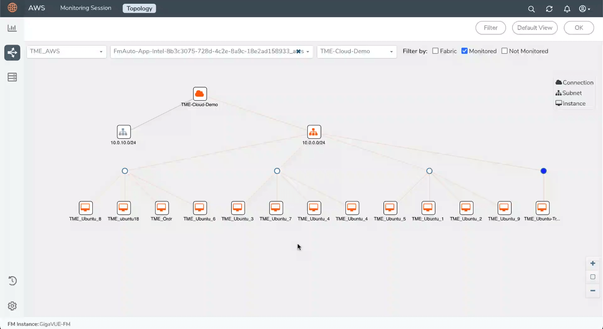
Task: Click the search magnifier icon
Action: [531, 9]
